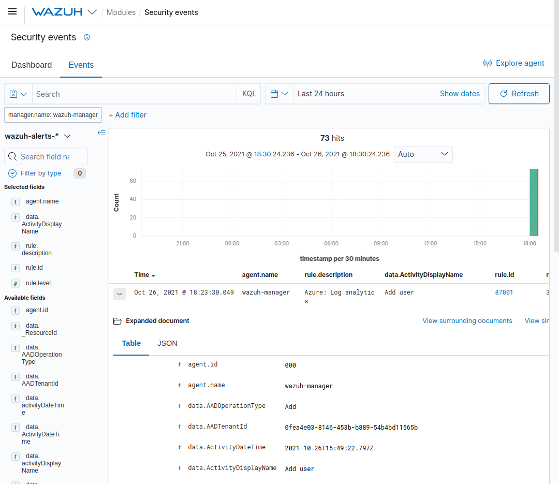559x484 pixels.
Task: Click the info icon beside Security events
Action: pos(87,37)
